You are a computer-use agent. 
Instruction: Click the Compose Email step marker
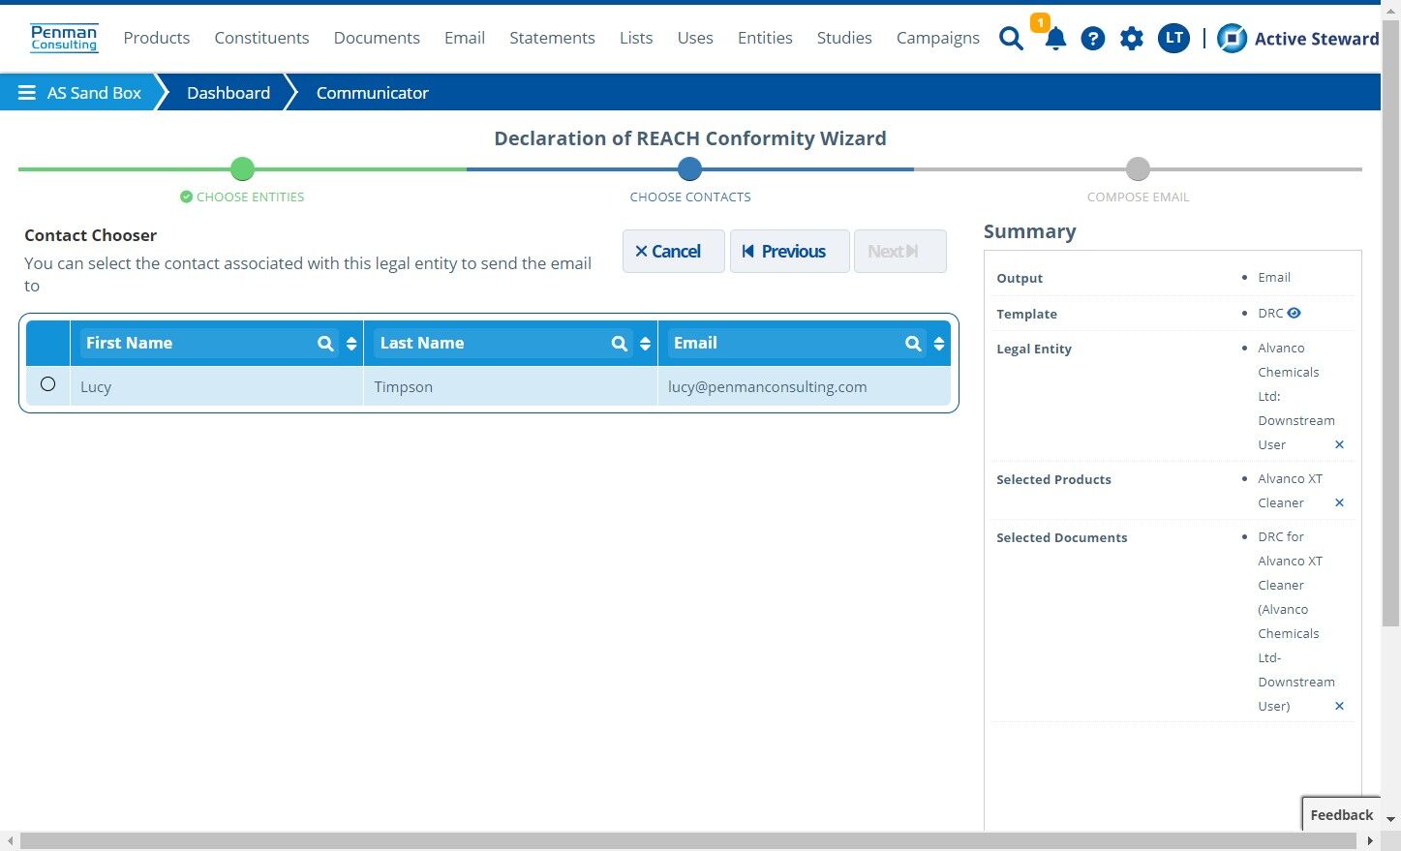click(1138, 169)
